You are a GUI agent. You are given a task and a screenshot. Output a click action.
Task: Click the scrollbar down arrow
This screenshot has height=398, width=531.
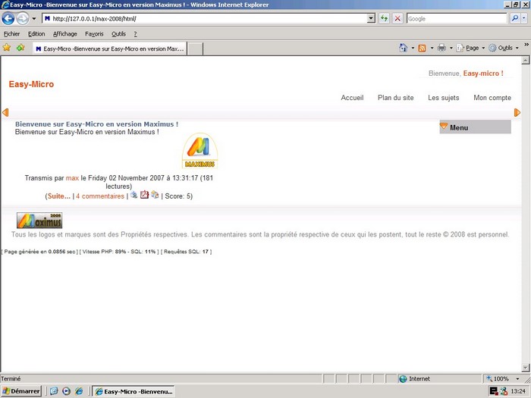pos(525,368)
